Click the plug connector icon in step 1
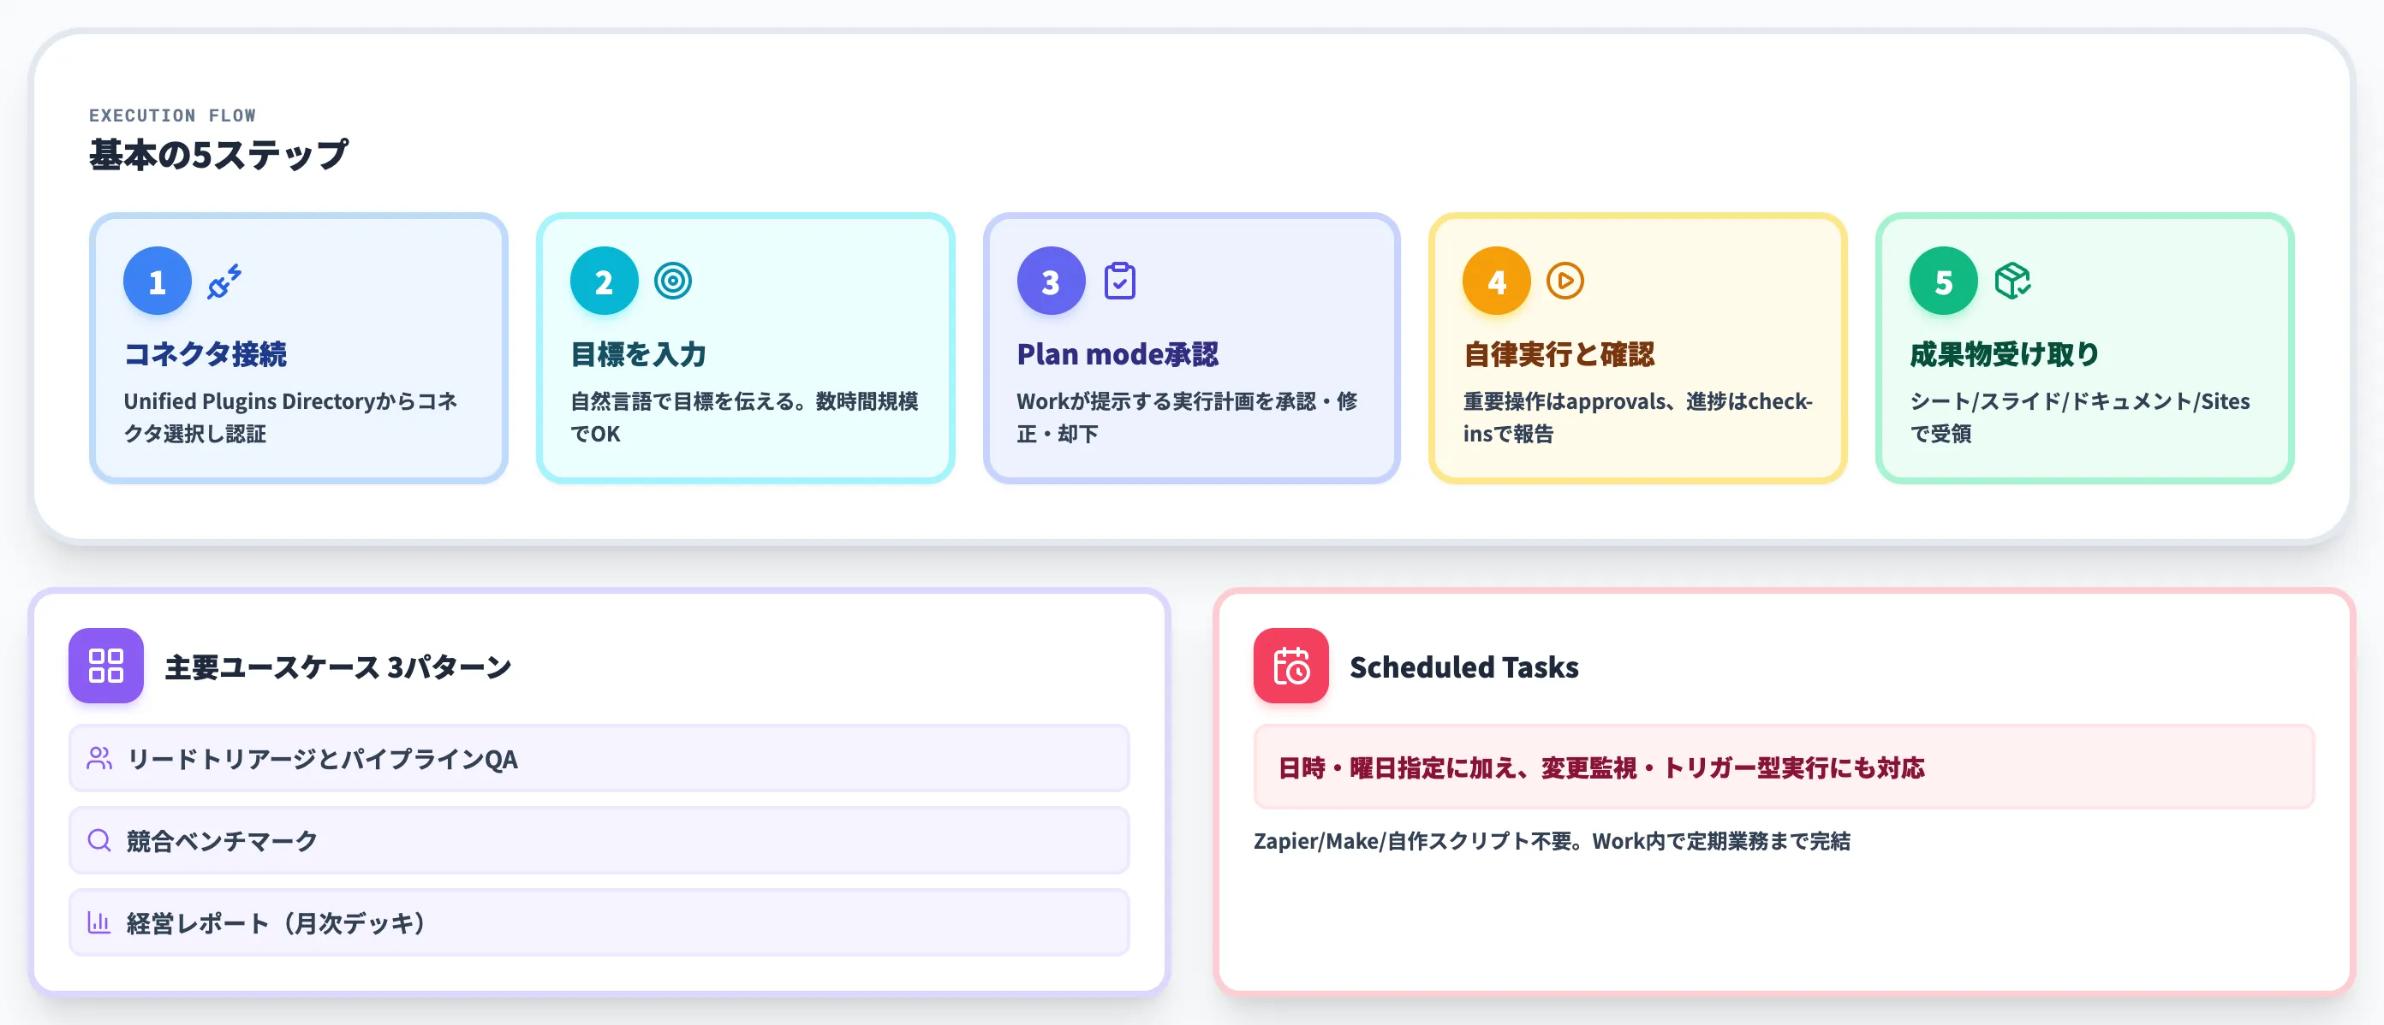The width and height of the screenshot is (2384, 1025). [224, 281]
